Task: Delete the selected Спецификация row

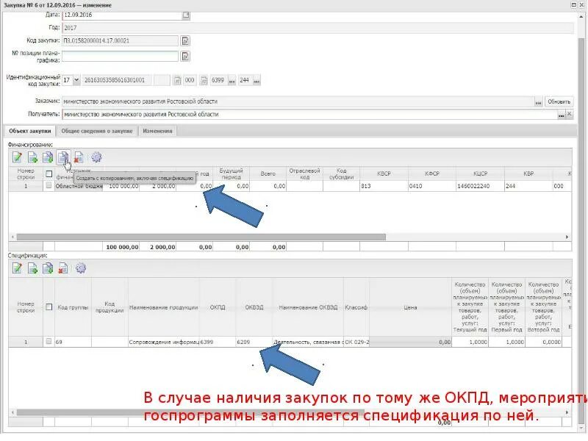Action: point(63,268)
